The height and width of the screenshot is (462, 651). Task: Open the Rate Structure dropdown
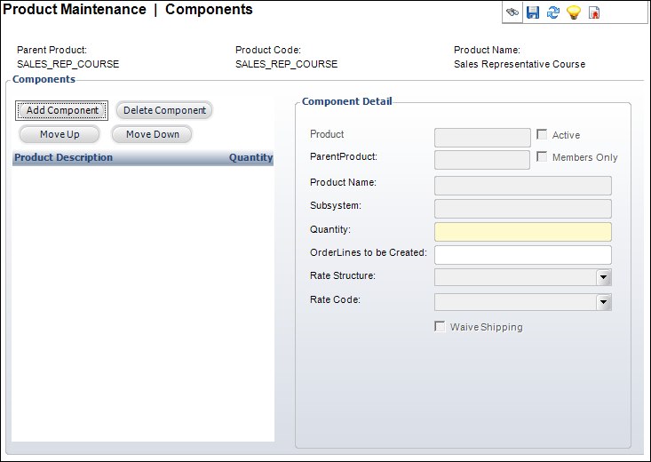click(603, 277)
